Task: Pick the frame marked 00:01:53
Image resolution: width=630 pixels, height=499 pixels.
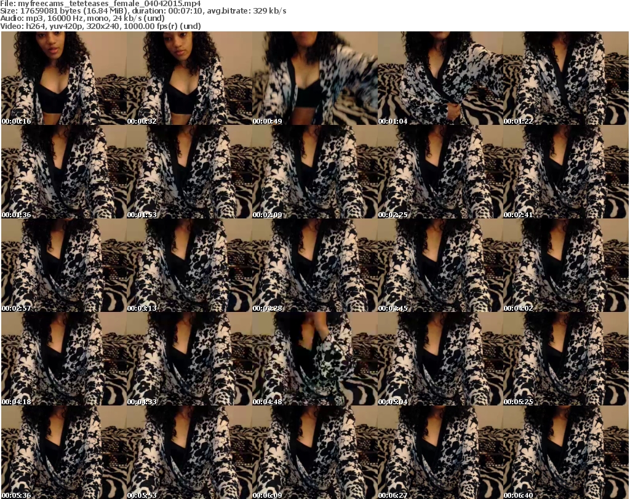Action: [189, 172]
